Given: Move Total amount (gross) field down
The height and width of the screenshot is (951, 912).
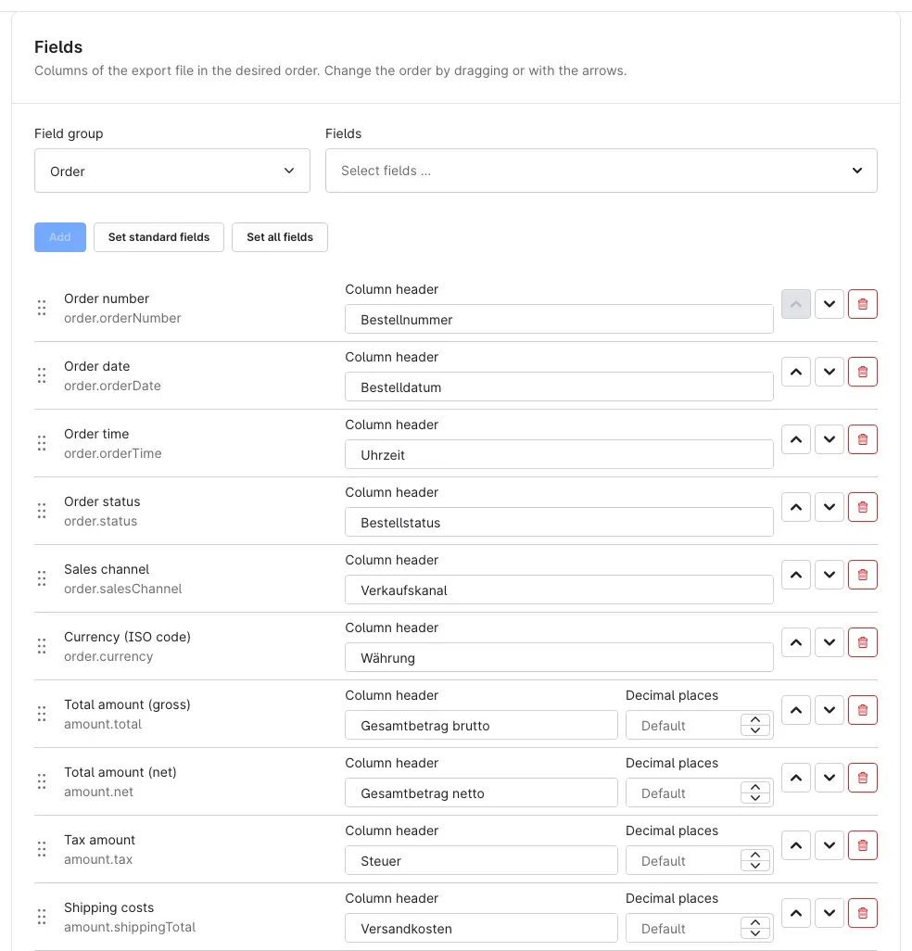Looking at the screenshot, I should (x=829, y=710).
